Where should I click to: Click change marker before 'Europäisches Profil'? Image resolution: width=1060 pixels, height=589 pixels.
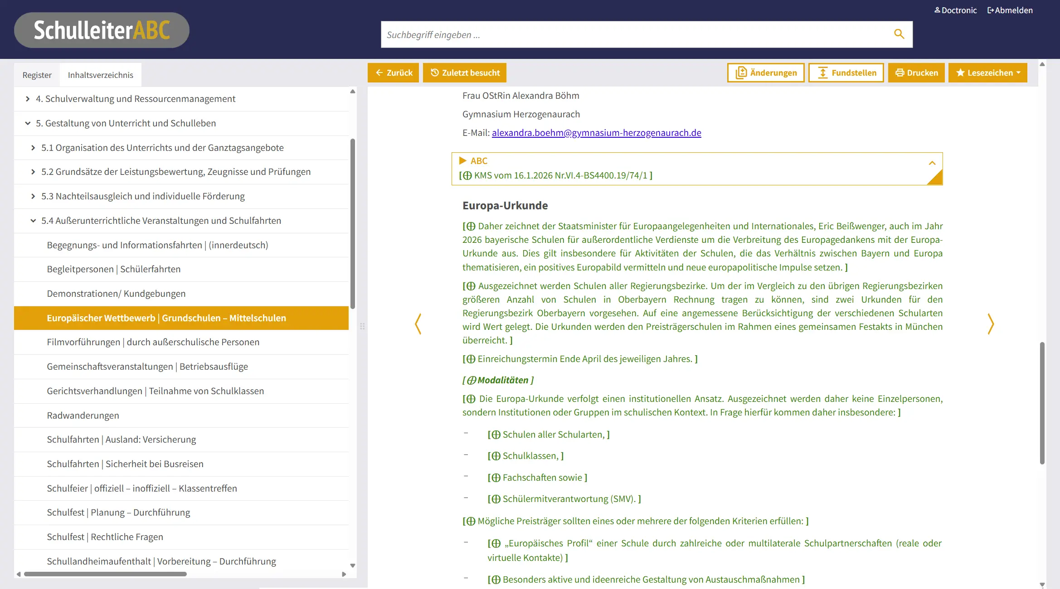496,543
